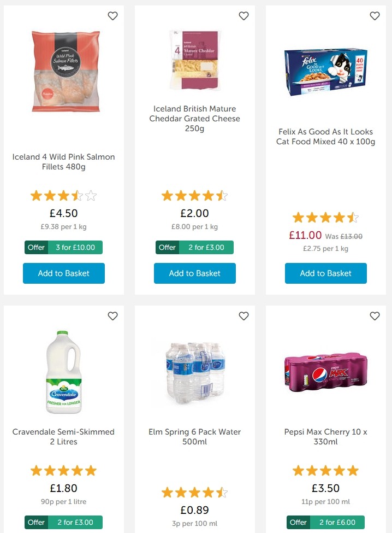The image size is (392, 533).
Task: Add Felix Cat Food to favourites via heart icon
Action: (x=375, y=16)
